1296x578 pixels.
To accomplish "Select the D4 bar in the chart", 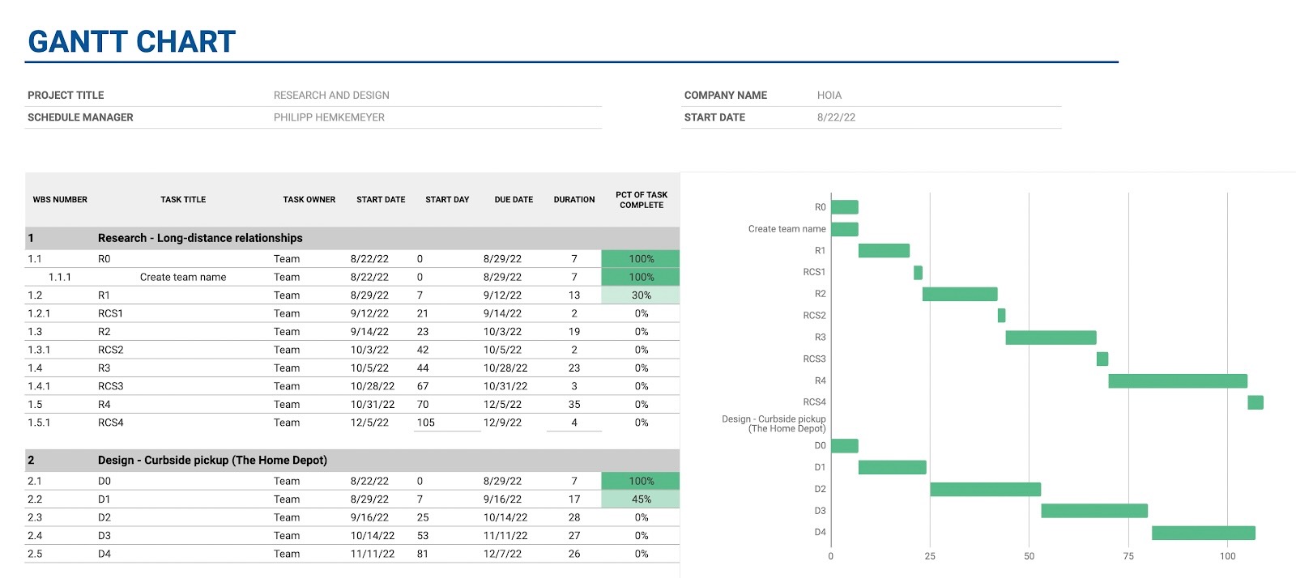I will click(1203, 533).
